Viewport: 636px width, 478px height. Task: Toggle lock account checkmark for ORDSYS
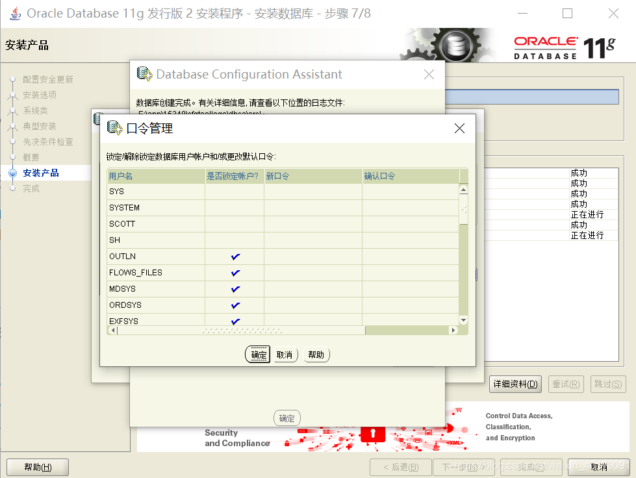(235, 305)
